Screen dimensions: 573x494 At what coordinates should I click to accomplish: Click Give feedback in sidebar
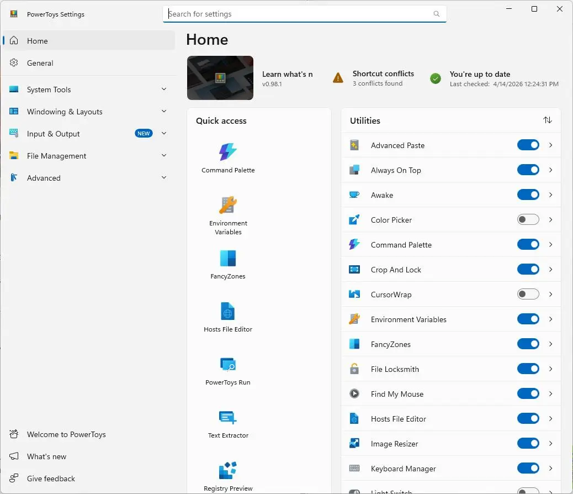pyautogui.click(x=88, y=479)
